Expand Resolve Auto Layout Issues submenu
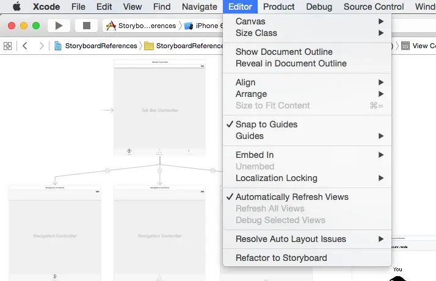Screen dimensions: 436x281 click(x=307, y=239)
